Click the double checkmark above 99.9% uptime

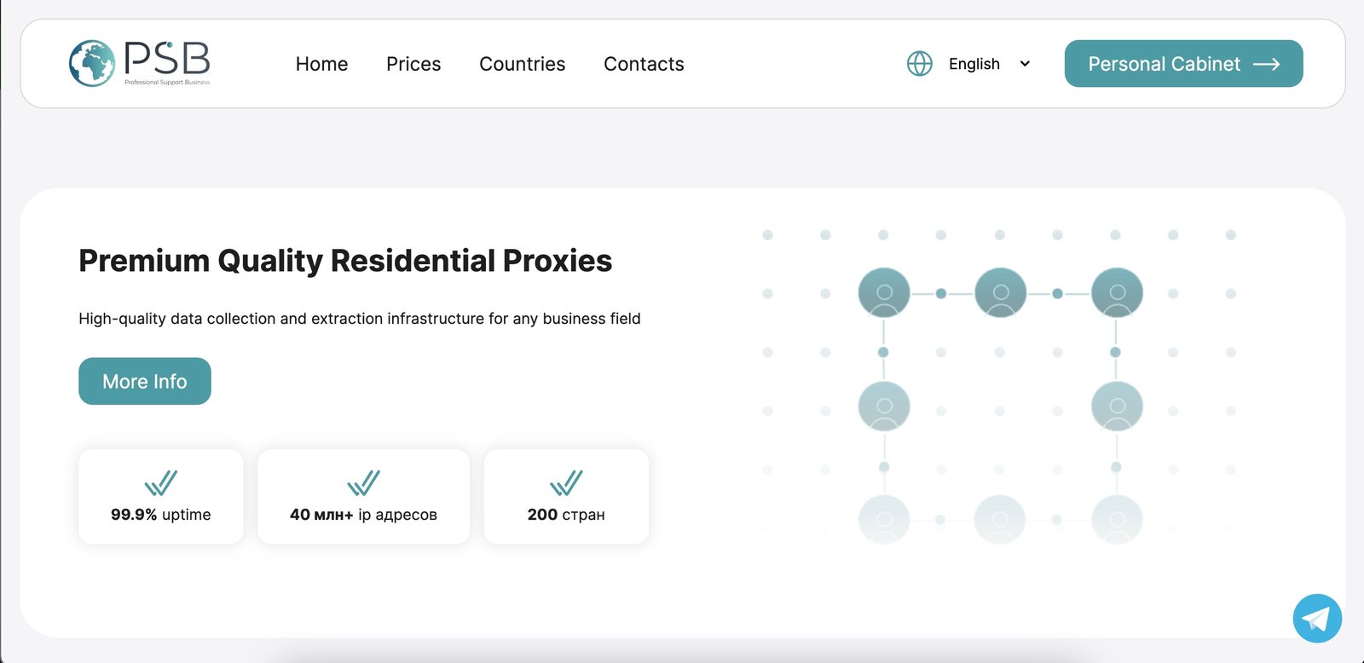tap(160, 483)
